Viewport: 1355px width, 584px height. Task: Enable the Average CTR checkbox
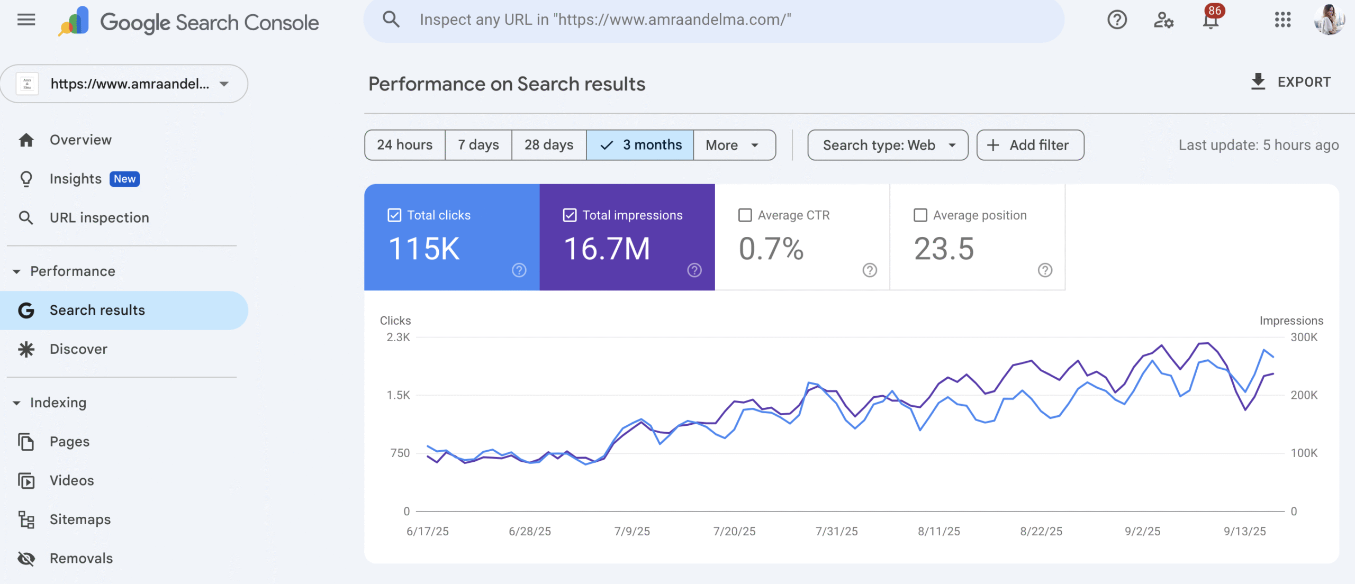[745, 215]
